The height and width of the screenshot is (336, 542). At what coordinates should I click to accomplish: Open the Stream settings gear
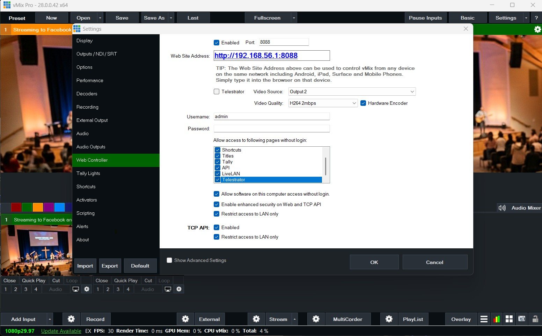256,319
